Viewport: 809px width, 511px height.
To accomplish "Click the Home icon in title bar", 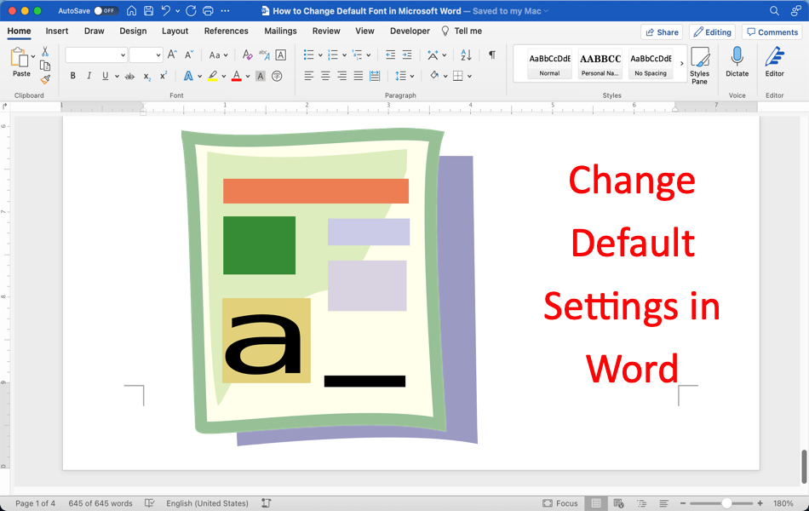I will coord(131,10).
